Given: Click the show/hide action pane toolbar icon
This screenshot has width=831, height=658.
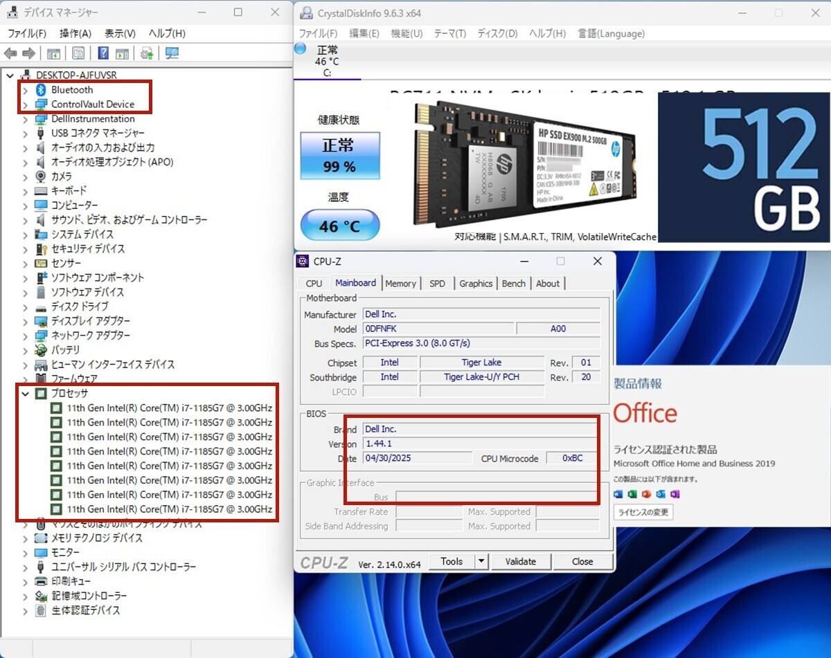Looking at the screenshot, I should pyautogui.click(x=122, y=53).
